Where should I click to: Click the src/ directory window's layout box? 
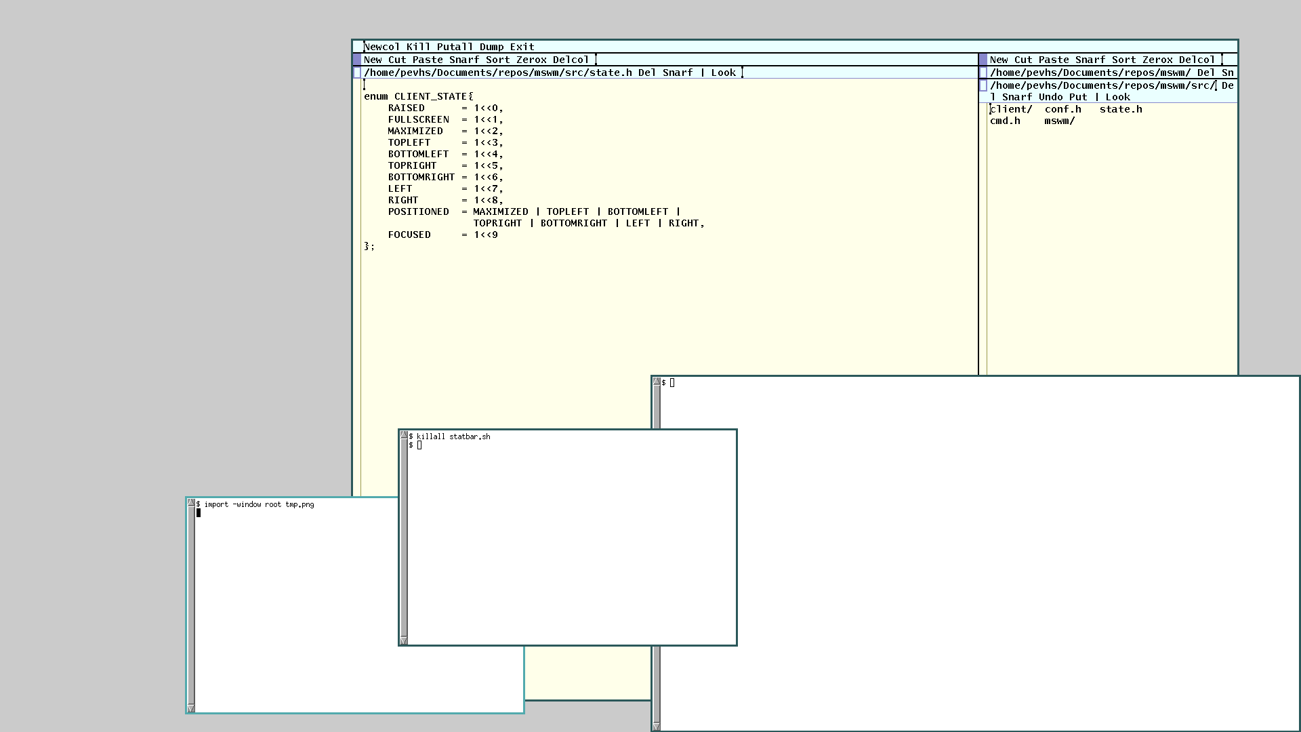click(983, 86)
